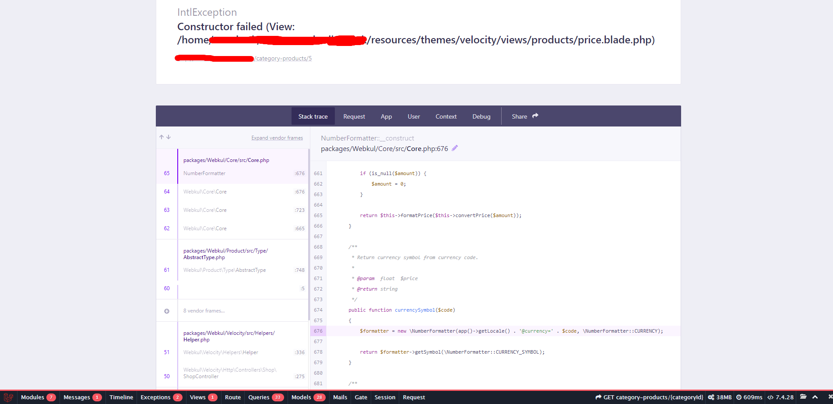Open the Exceptions debugbar tab

pyautogui.click(x=161, y=397)
